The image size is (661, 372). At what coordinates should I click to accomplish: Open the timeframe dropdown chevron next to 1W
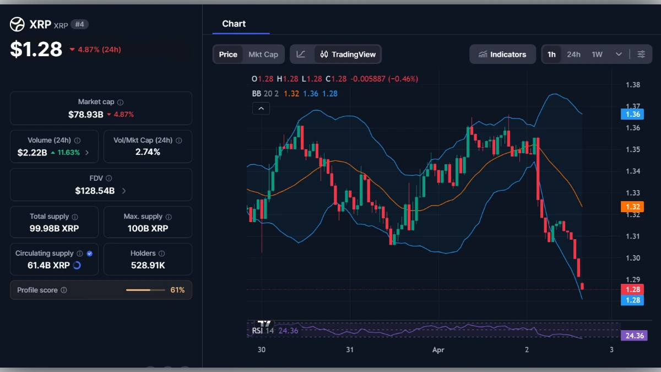click(618, 54)
